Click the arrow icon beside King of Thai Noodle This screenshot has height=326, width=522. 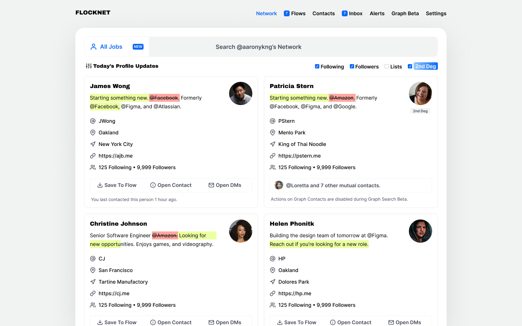(273, 144)
